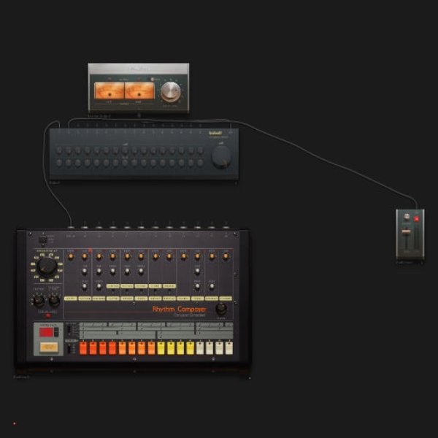Image resolution: width=438 pixels, height=438 pixels.
Task: Click the Cymbal decay knob
Action: pyautogui.click(x=198, y=286)
